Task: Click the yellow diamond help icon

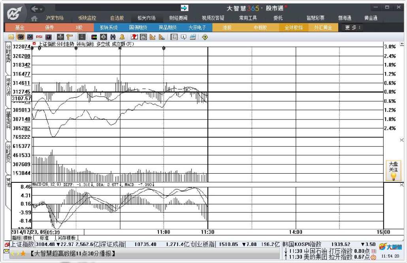Action: (205, 37)
